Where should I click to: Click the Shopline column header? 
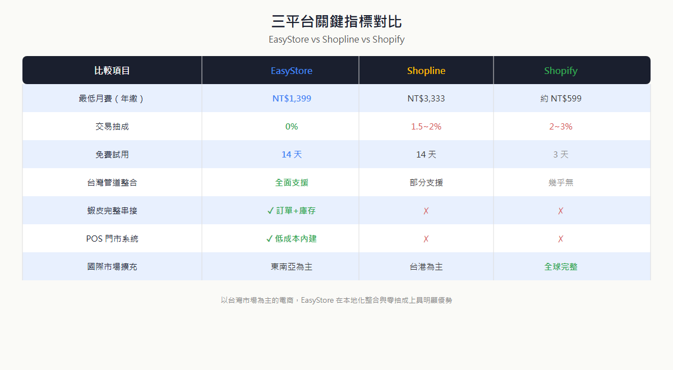(x=426, y=71)
